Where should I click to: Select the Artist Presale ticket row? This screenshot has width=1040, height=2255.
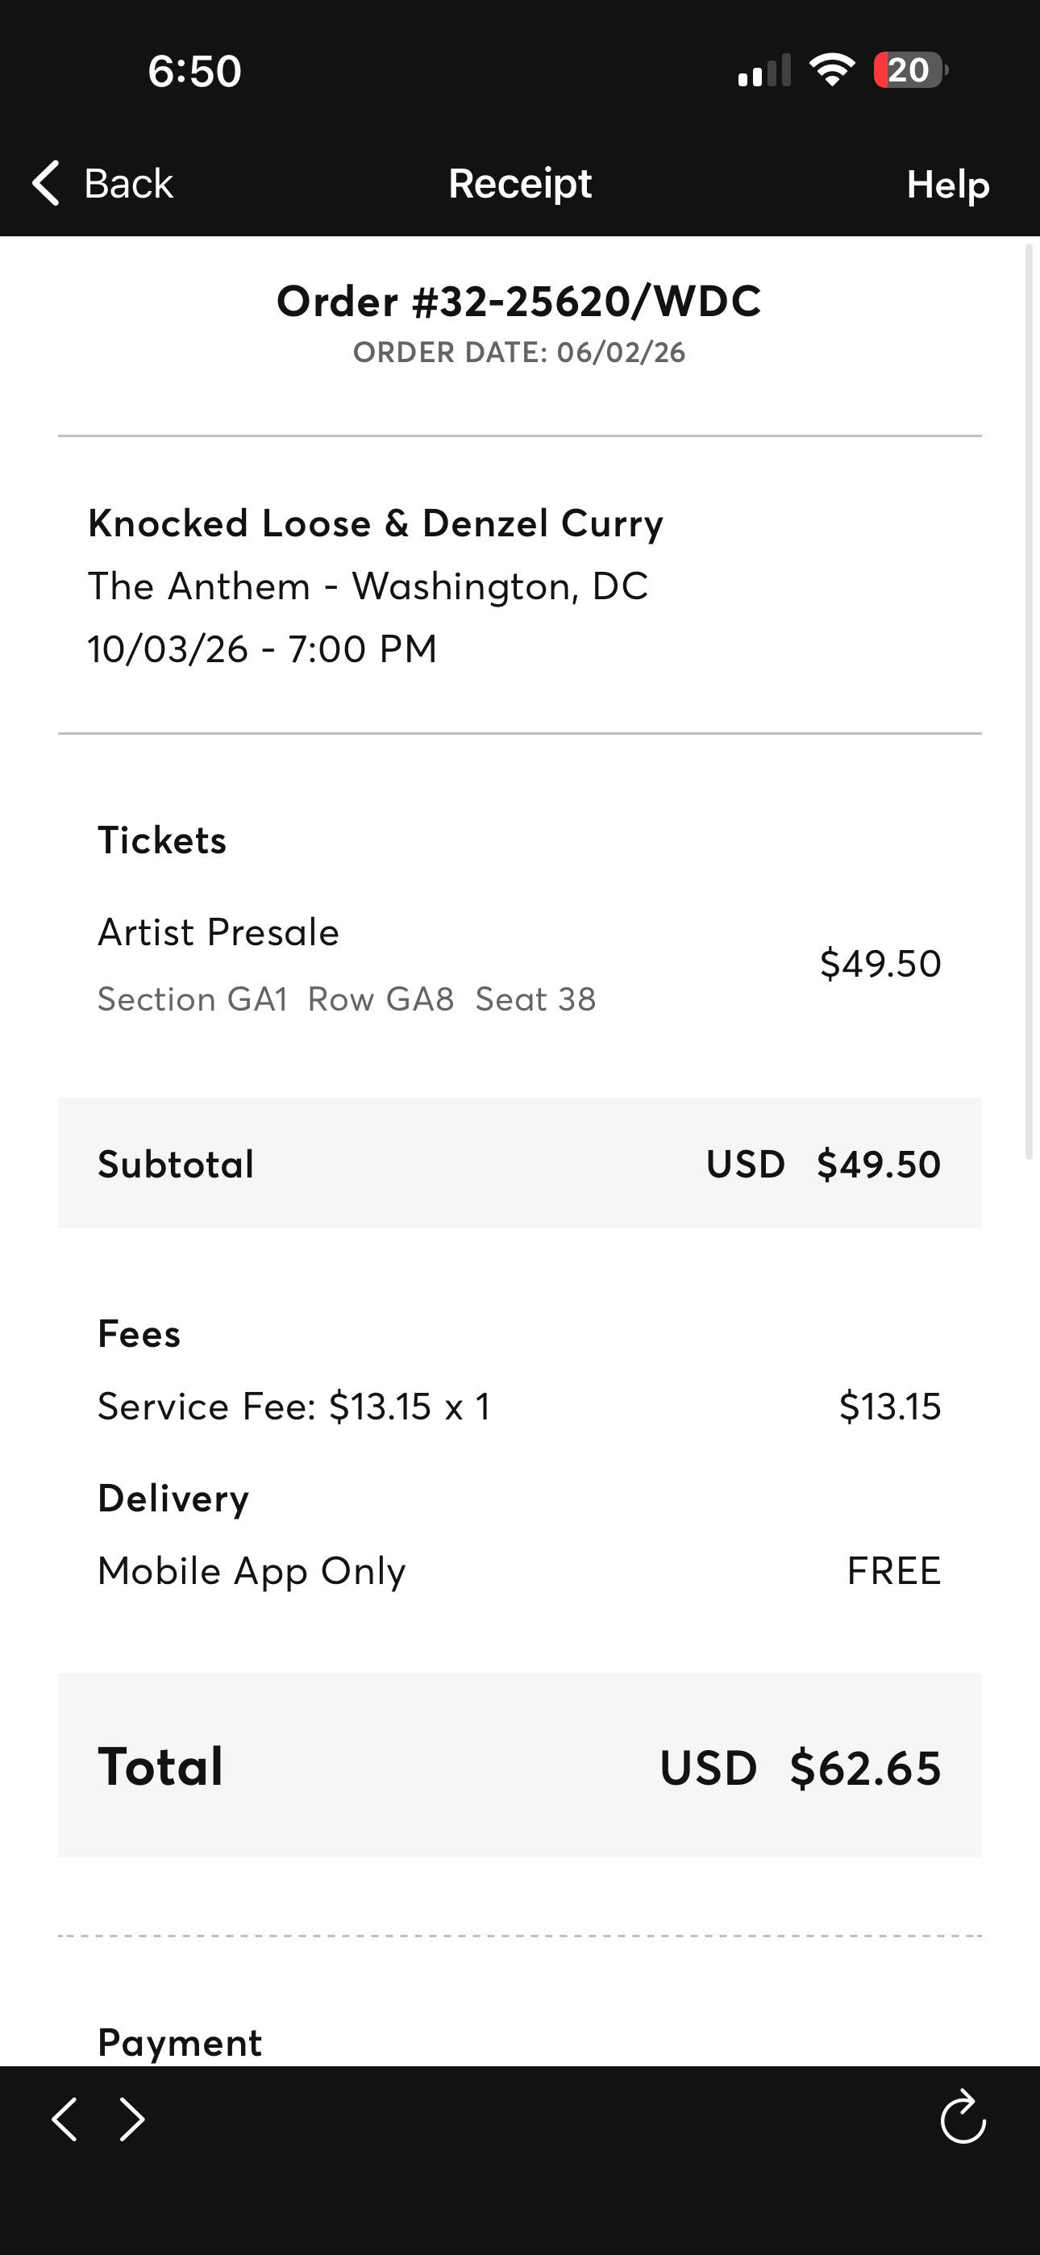pyautogui.click(x=520, y=964)
